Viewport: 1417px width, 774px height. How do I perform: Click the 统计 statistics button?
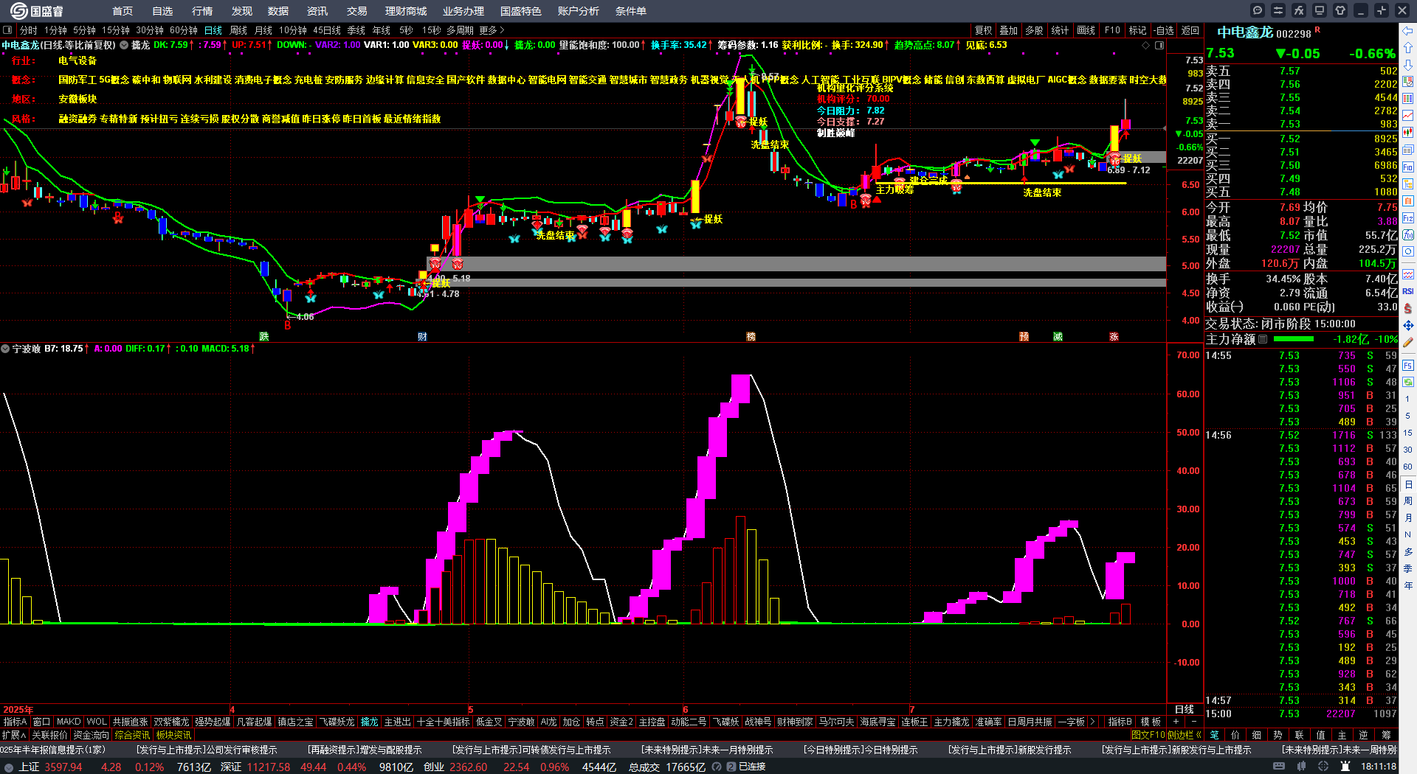point(1060,30)
